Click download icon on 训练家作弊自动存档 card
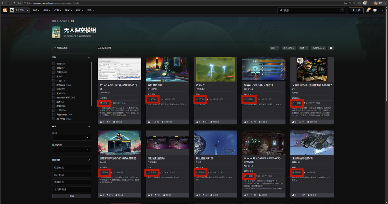388x204 pixels. click(107, 195)
